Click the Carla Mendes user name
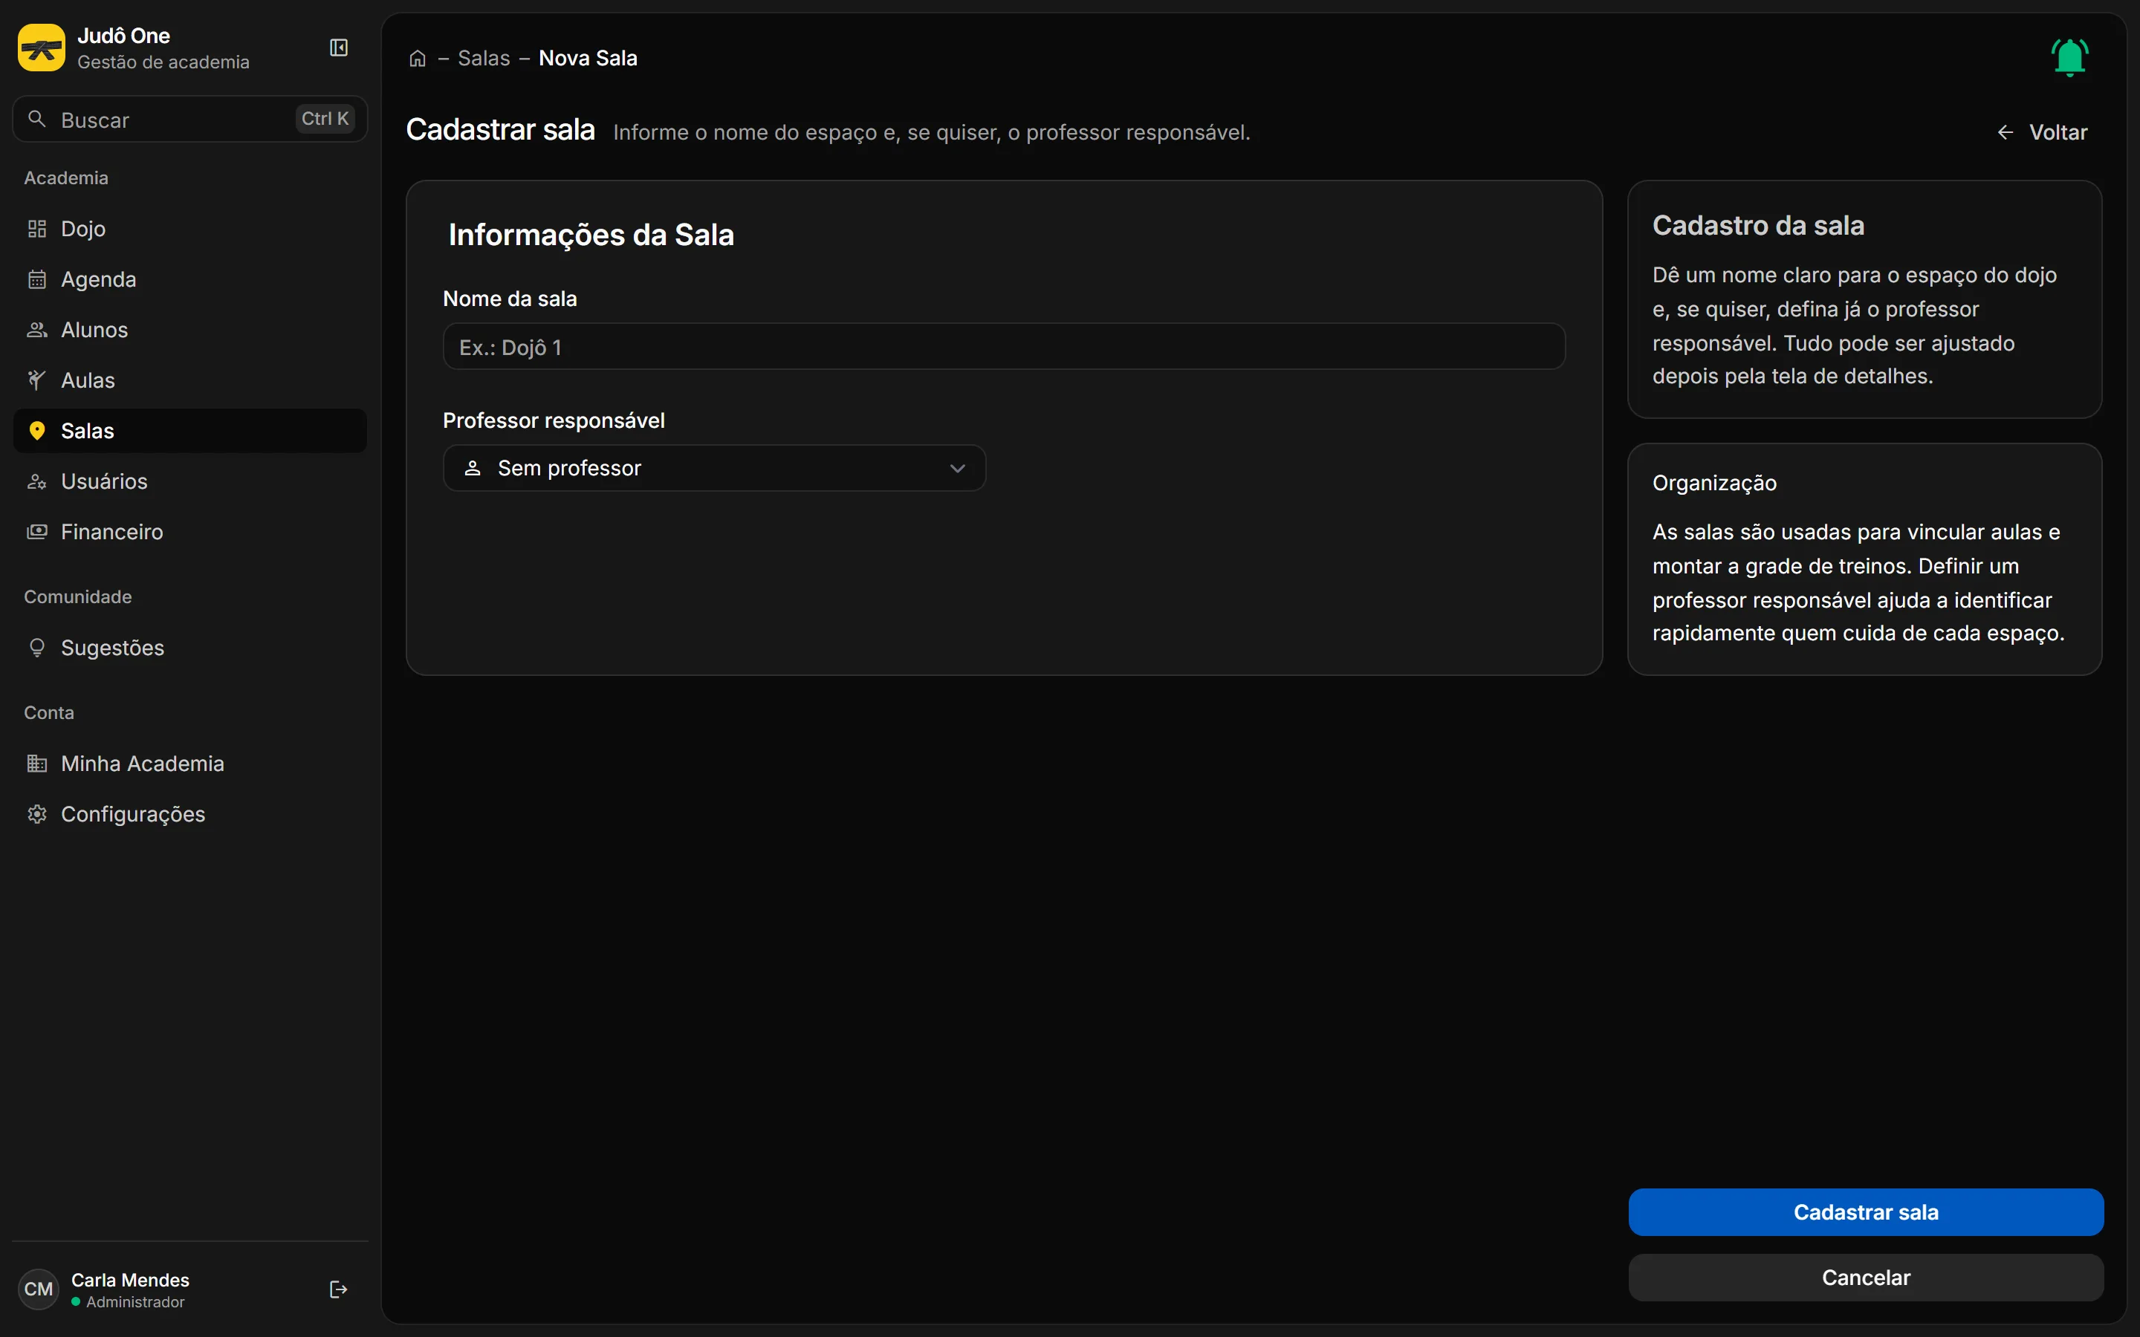 130,1280
